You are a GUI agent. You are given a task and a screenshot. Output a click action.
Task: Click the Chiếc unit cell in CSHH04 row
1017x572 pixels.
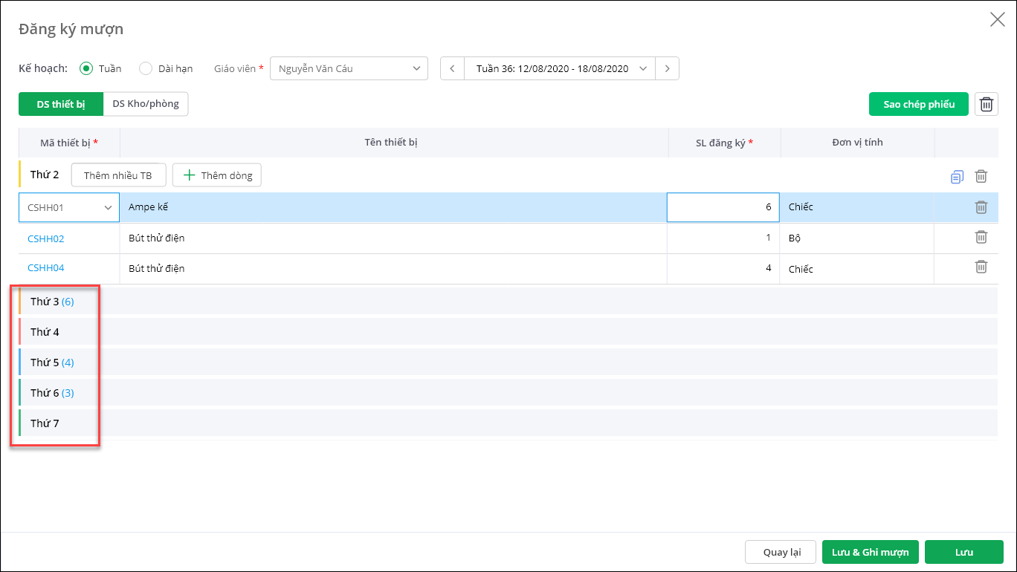857,268
